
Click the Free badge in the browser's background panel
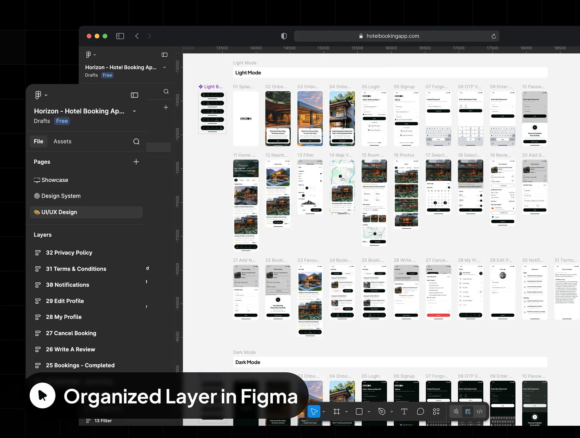pos(107,75)
